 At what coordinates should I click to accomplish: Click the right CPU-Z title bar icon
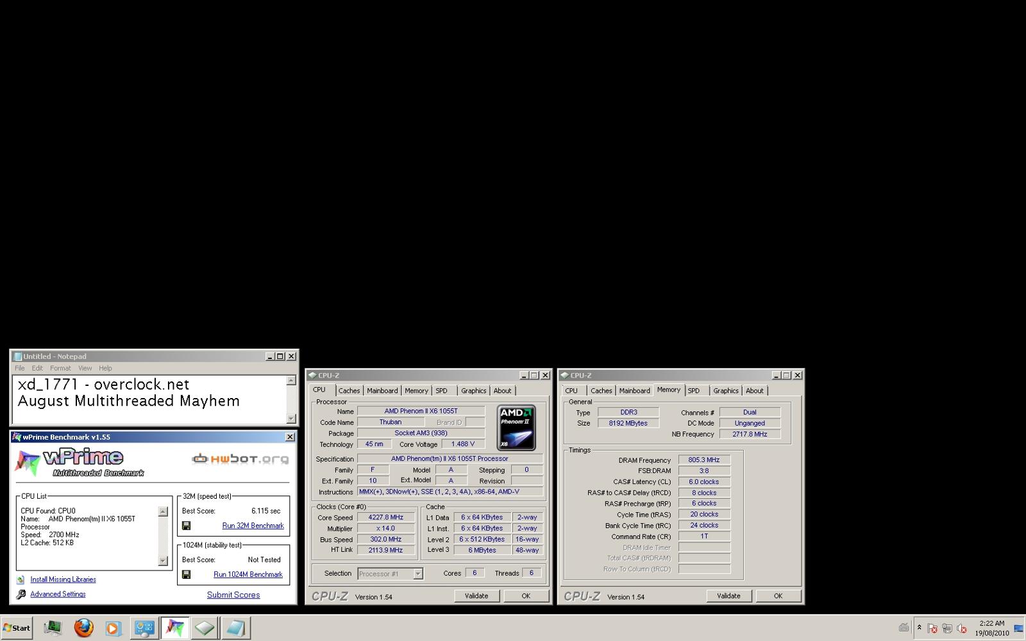pyautogui.click(x=564, y=375)
